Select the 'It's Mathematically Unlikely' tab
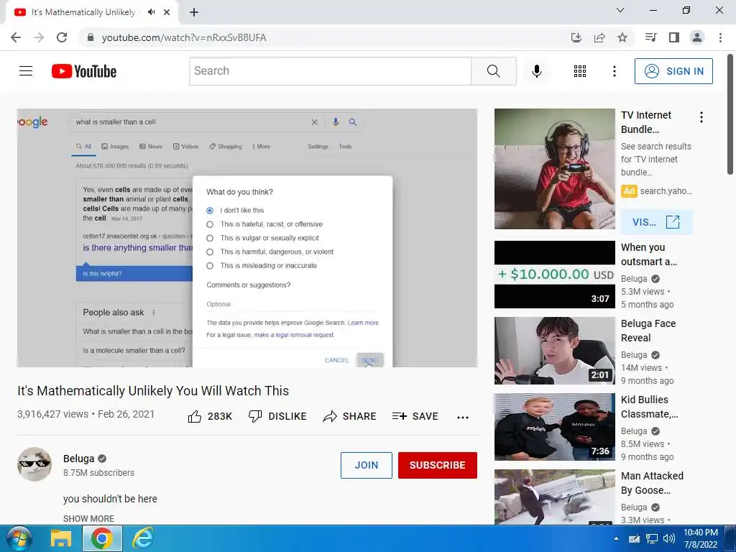Viewport: 736px width, 552px height. (x=83, y=12)
